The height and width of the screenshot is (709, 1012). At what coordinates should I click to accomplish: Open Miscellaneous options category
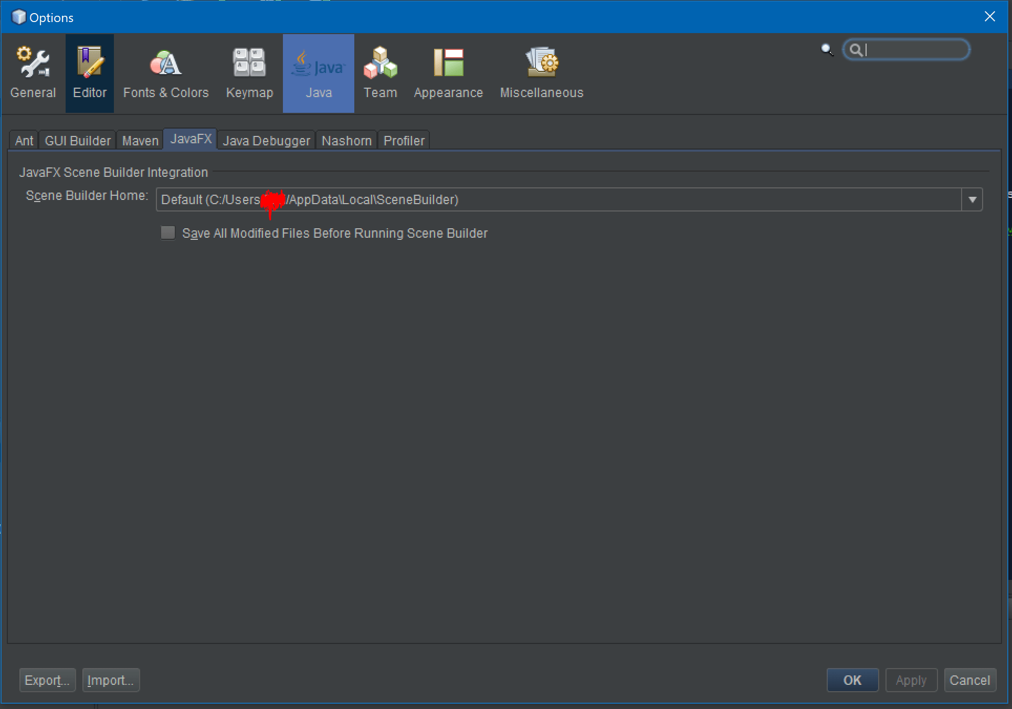pos(541,73)
